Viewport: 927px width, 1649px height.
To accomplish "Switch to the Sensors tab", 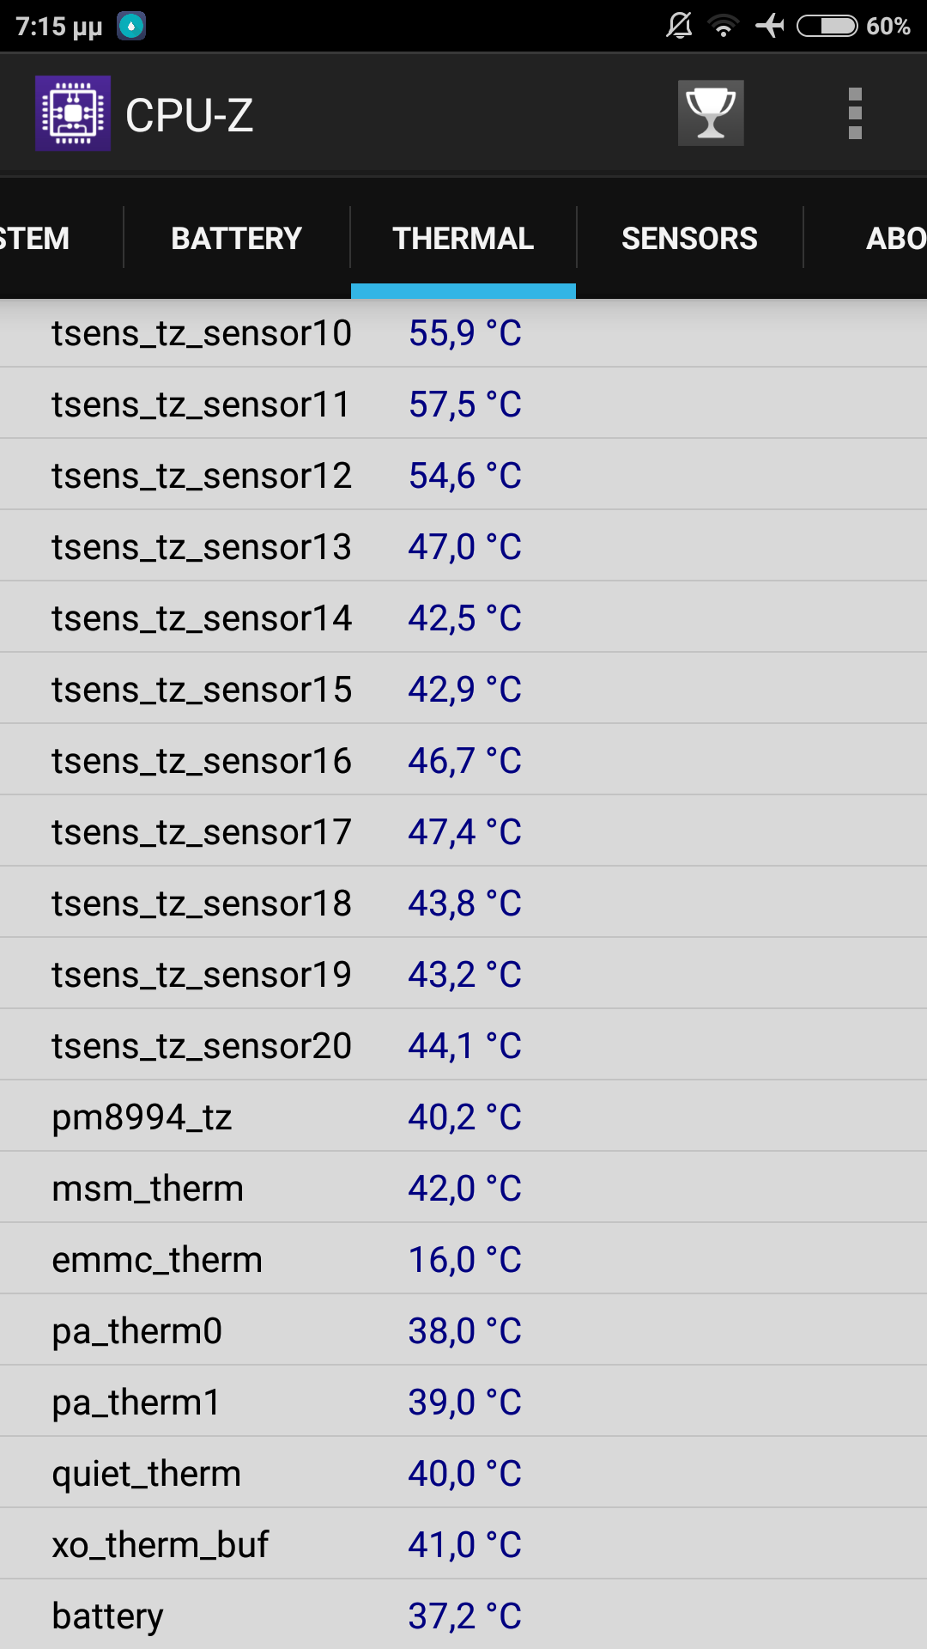I will click(x=689, y=238).
